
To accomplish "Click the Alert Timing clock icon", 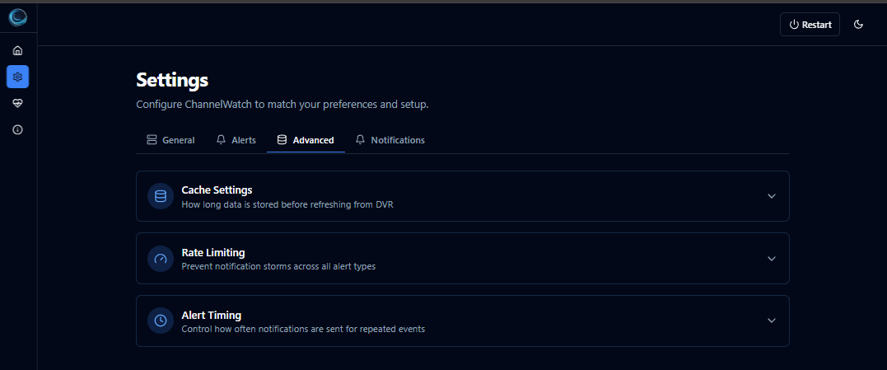I will tap(161, 321).
